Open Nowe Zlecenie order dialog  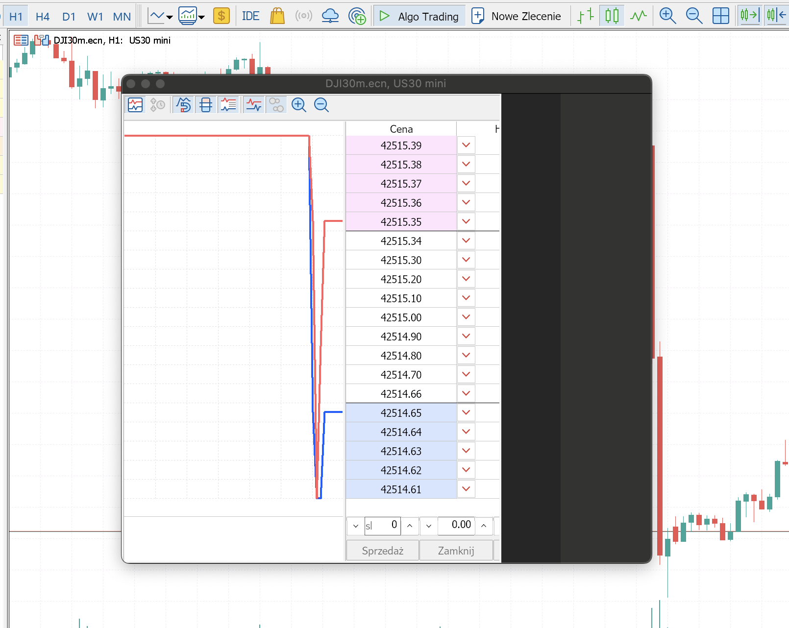click(x=517, y=16)
